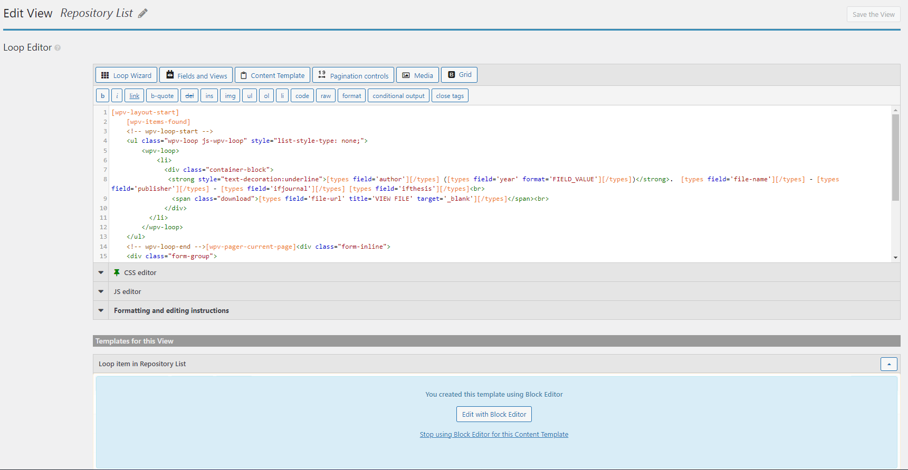Expand Formatting and editing instructions
Image resolution: width=908 pixels, height=470 pixels.
[101, 310]
